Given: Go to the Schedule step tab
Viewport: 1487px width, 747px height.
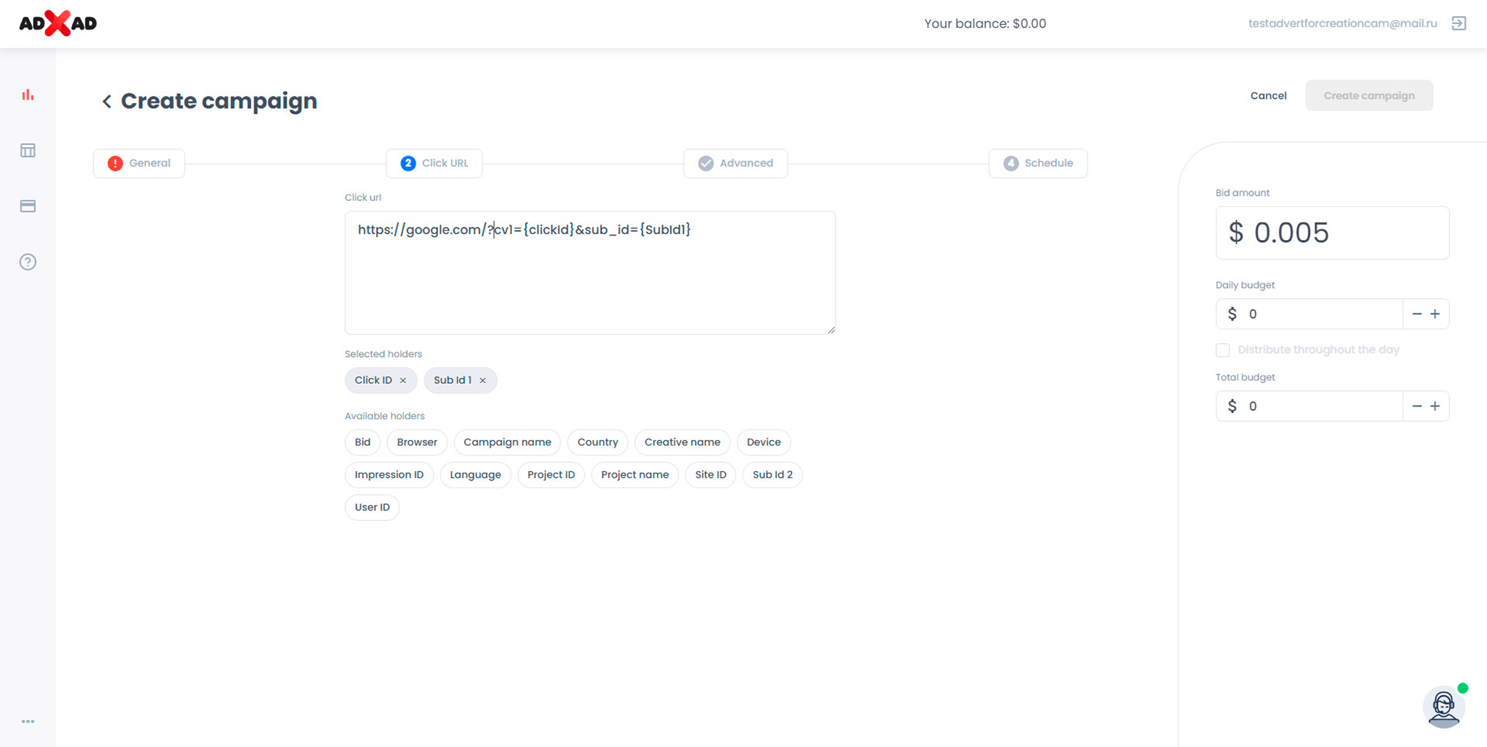Looking at the screenshot, I should click(x=1037, y=163).
